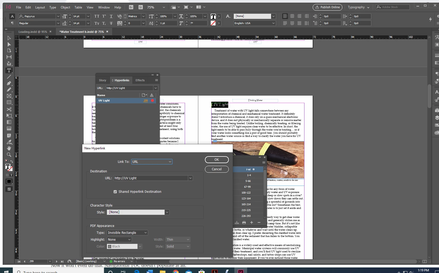Cancel the New Hyperlink dialog

coord(217,169)
